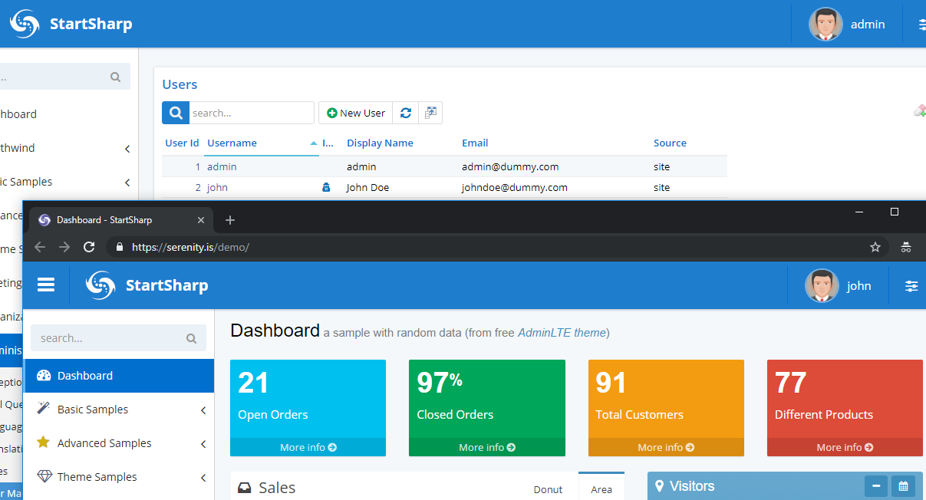Click the hamburger menu icon beside StartSharp
The width and height of the screenshot is (926, 500).
(x=46, y=285)
